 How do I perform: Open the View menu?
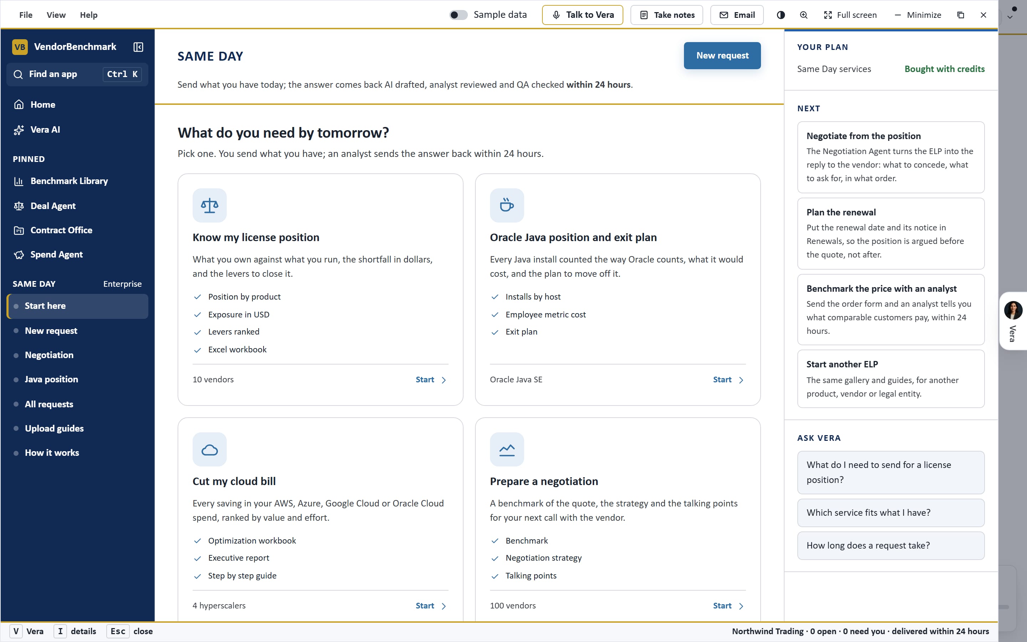[x=56, y=15]
